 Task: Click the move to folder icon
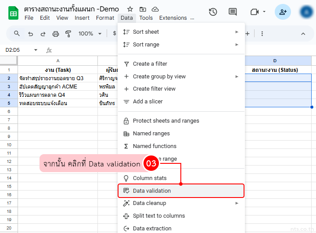click(143, 9)
